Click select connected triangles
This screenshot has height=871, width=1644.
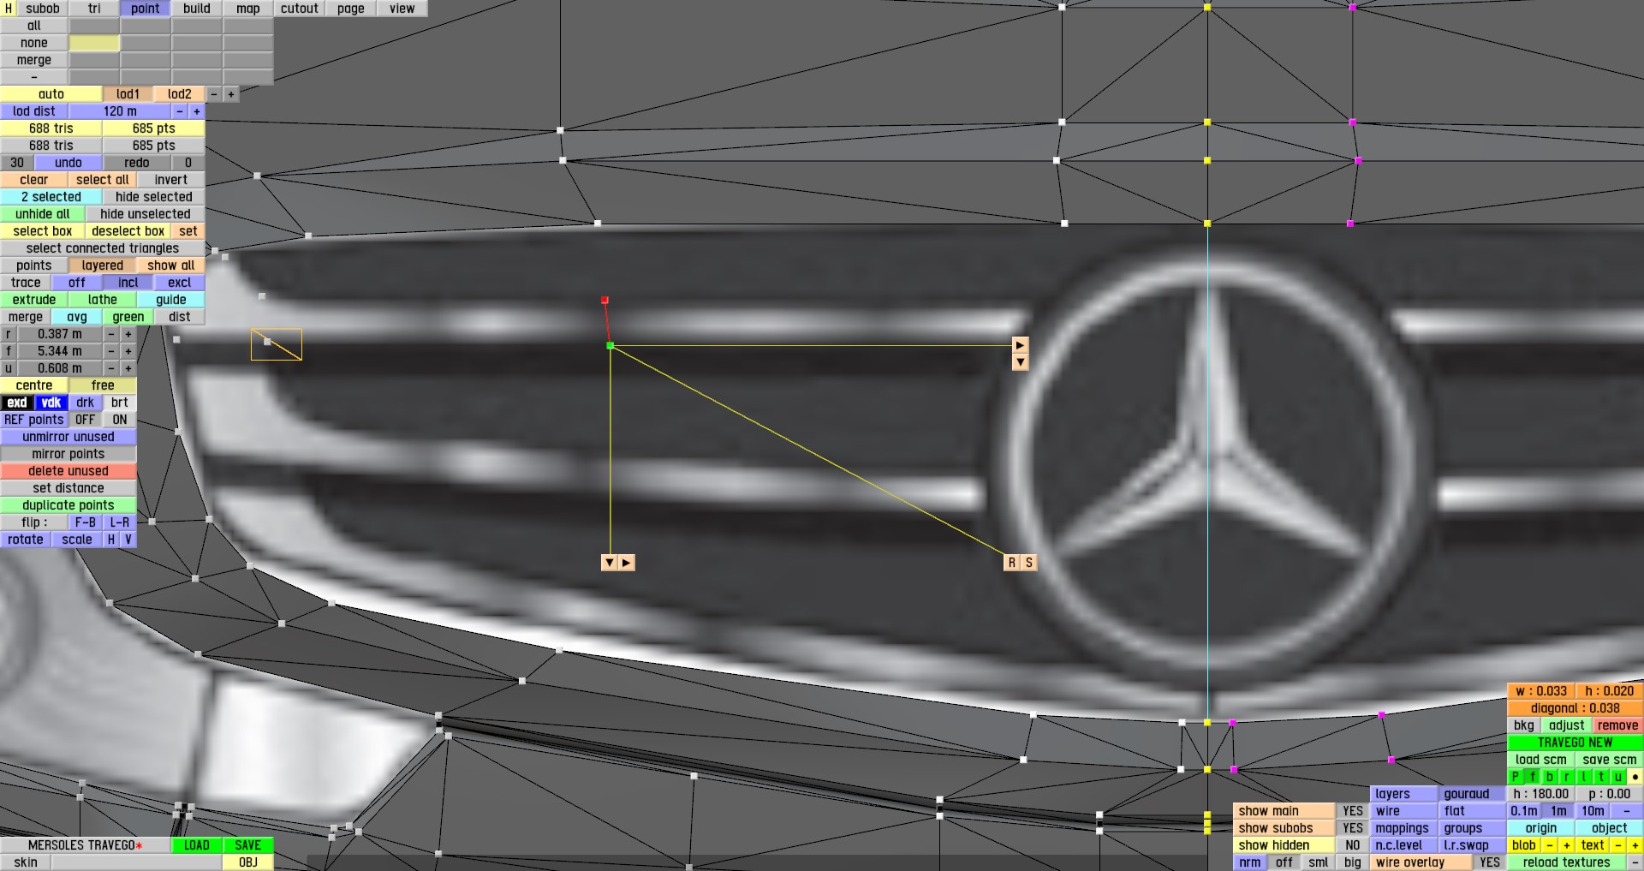[x=103, y=248]
